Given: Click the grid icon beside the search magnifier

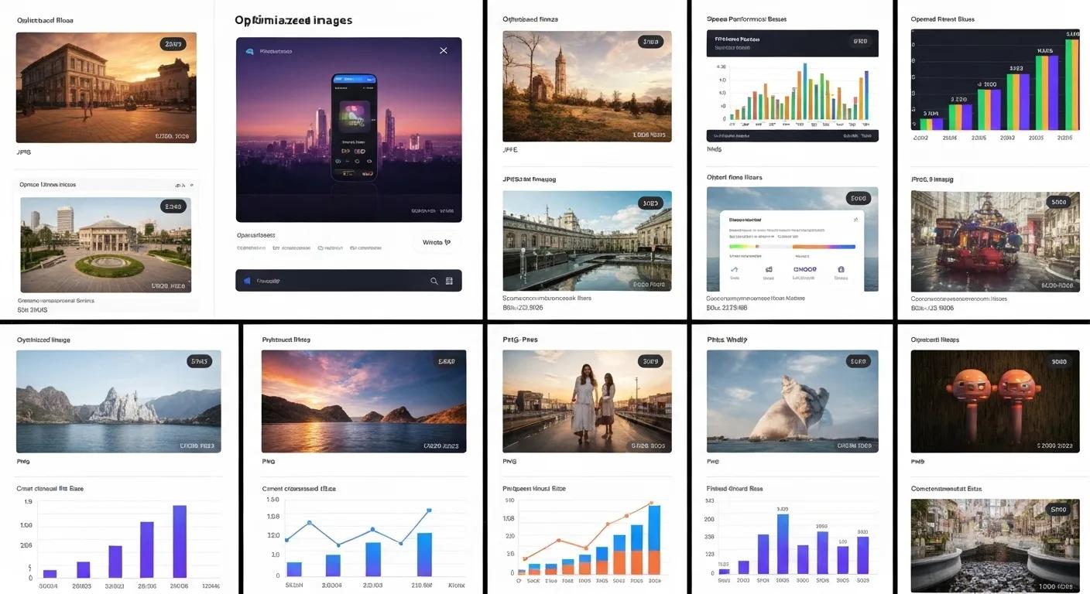Looking at the screenshot, I should (448, 281).
